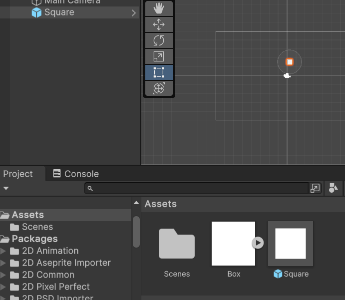Open the Square prefab via its arrow

point(134,13)
